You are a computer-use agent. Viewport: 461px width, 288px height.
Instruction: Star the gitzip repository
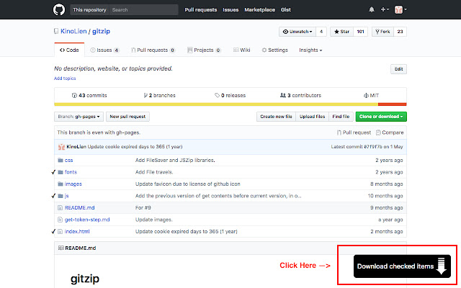point(340,32)
